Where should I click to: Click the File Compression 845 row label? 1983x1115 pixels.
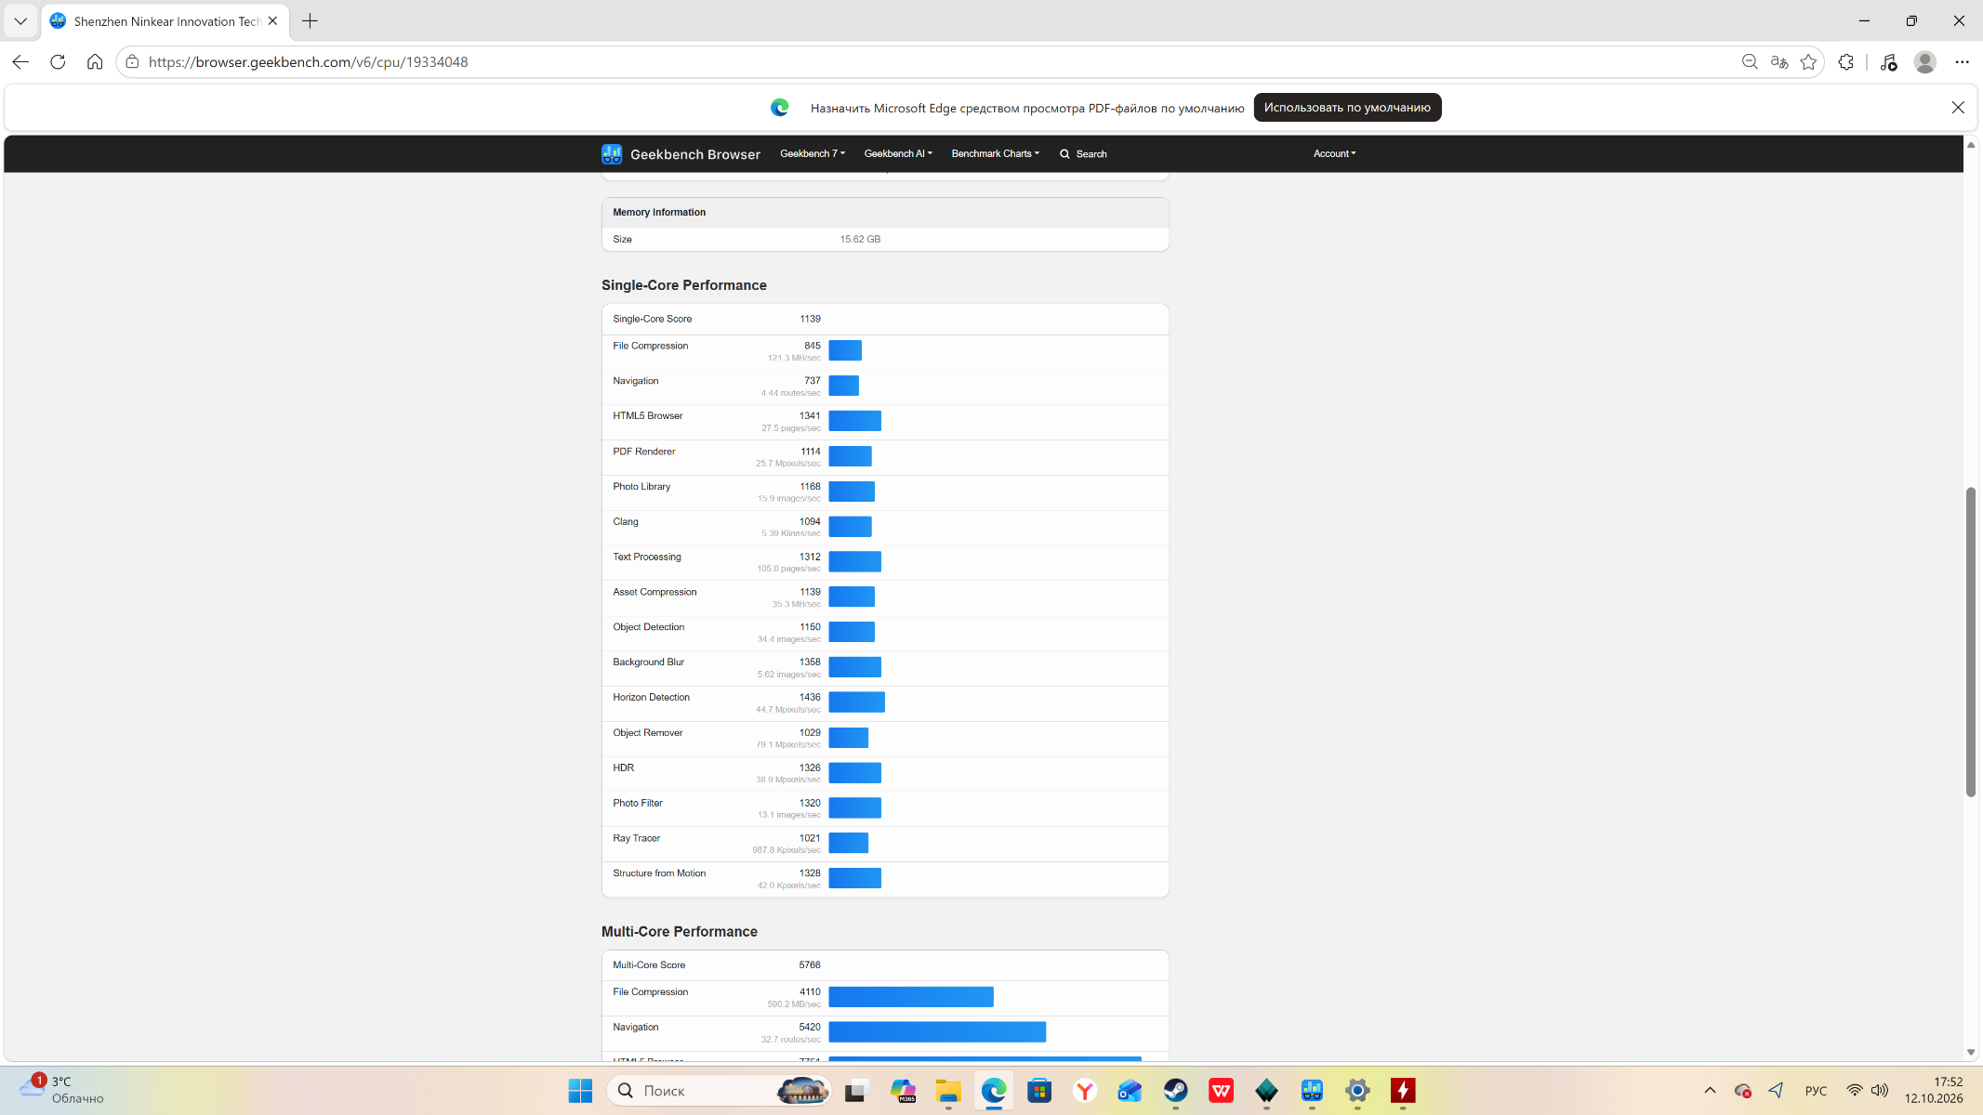click(x=650, y=346)
